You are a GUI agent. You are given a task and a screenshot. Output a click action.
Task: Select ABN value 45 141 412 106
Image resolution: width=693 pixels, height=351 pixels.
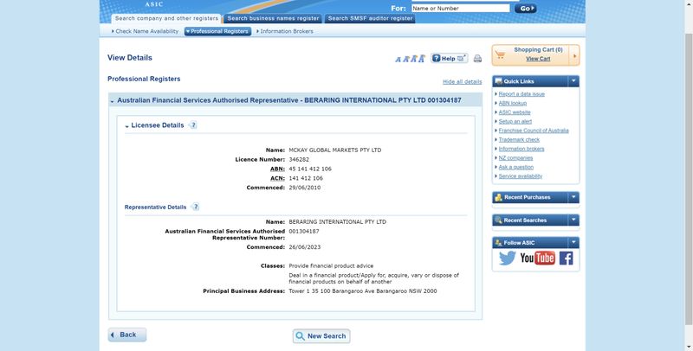point(310,169)
